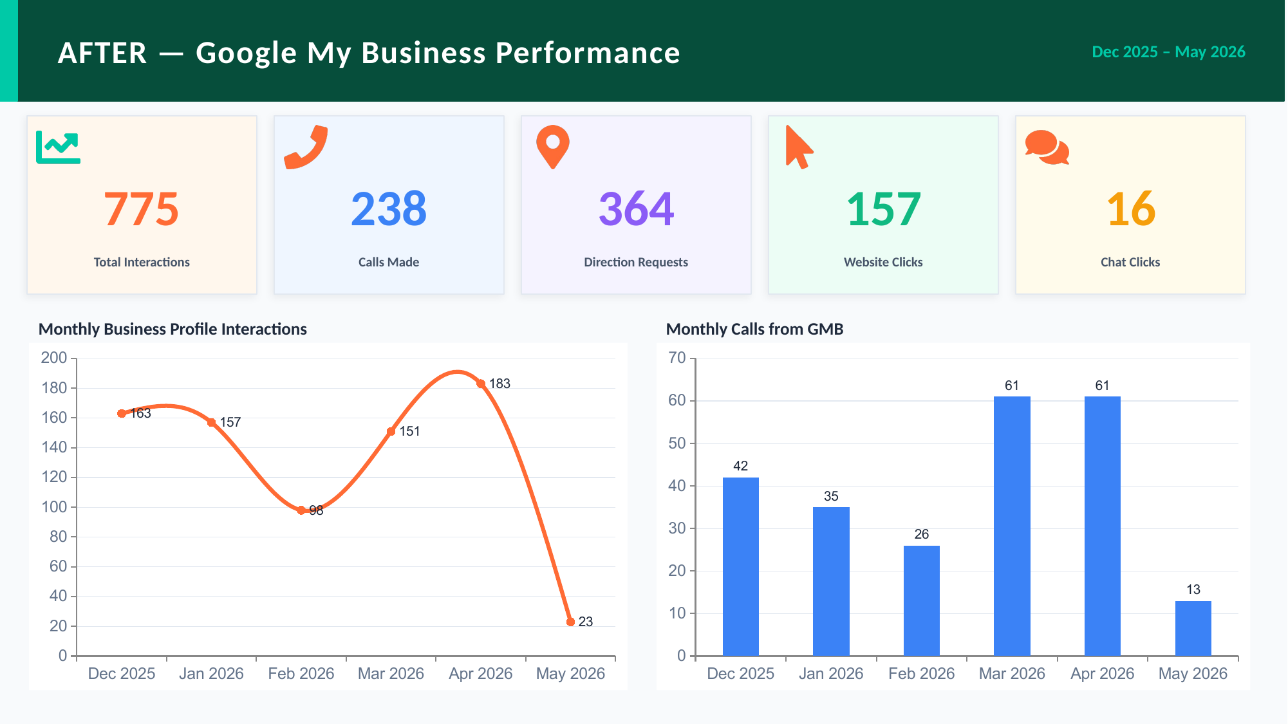Click the May 2026 data point labeled 23
Image resolution: width=1288 pixels, height=724 pixels.
(x=570, y=622)
